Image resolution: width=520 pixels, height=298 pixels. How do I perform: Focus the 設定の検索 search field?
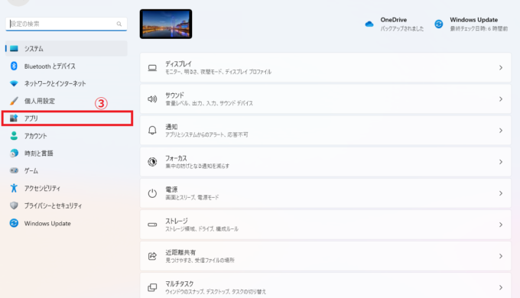click(67, 24)
